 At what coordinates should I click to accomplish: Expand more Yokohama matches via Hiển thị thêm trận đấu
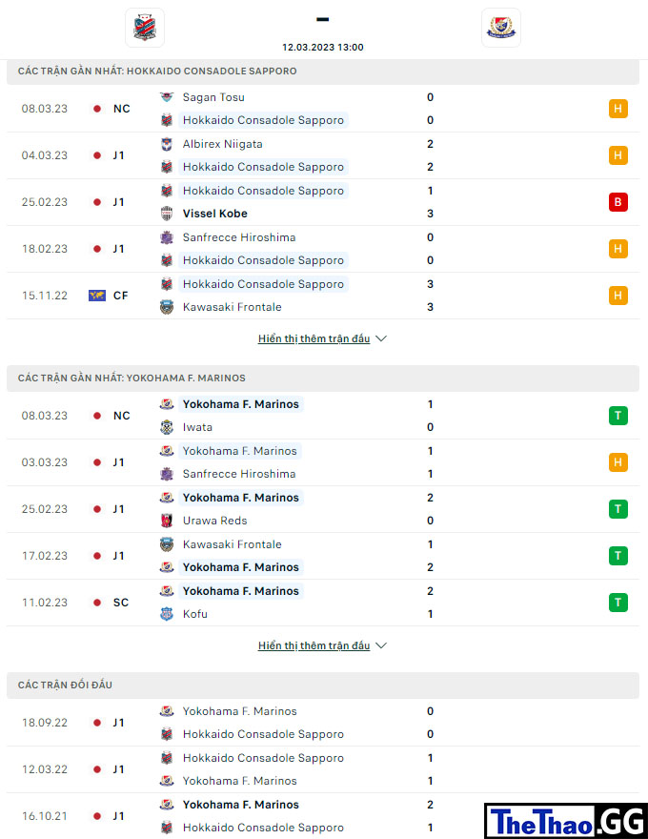click(314, 645)
